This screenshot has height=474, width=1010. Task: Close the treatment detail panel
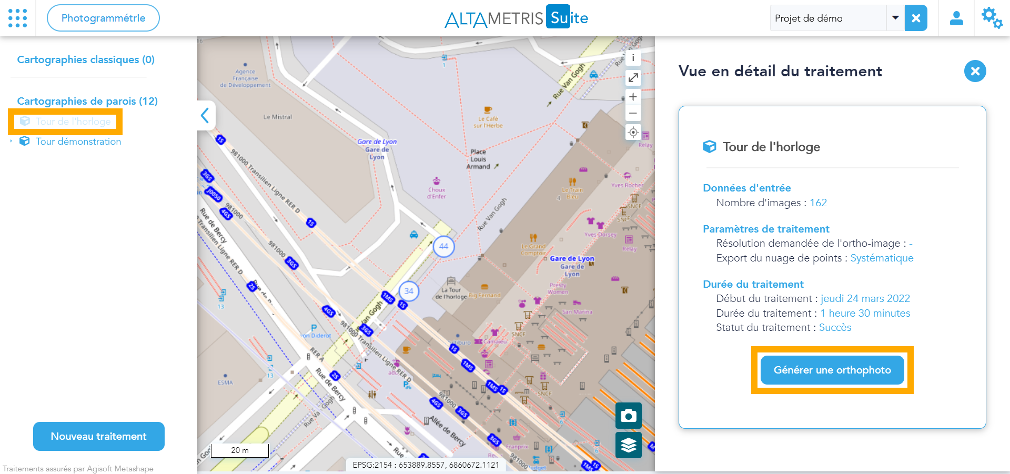tap(975, 71)
